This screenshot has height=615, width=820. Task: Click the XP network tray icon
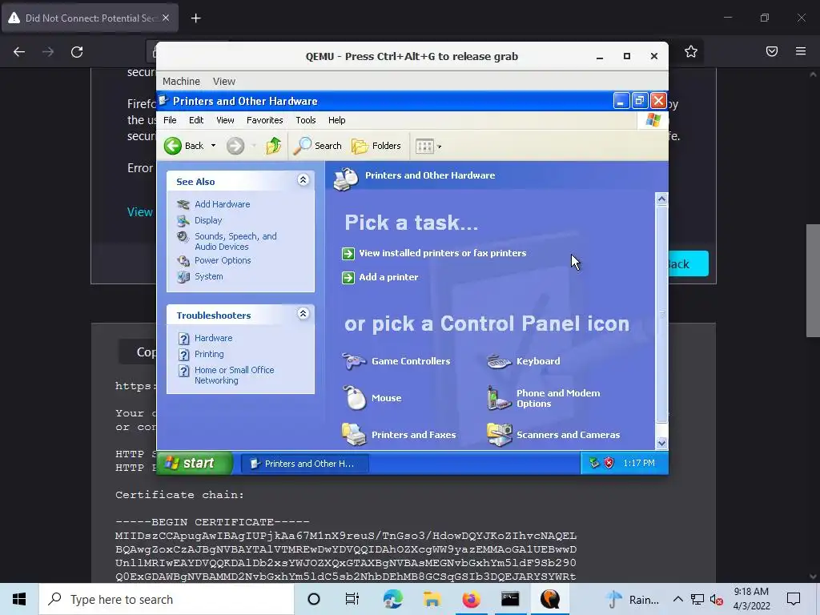pos(593,463)
